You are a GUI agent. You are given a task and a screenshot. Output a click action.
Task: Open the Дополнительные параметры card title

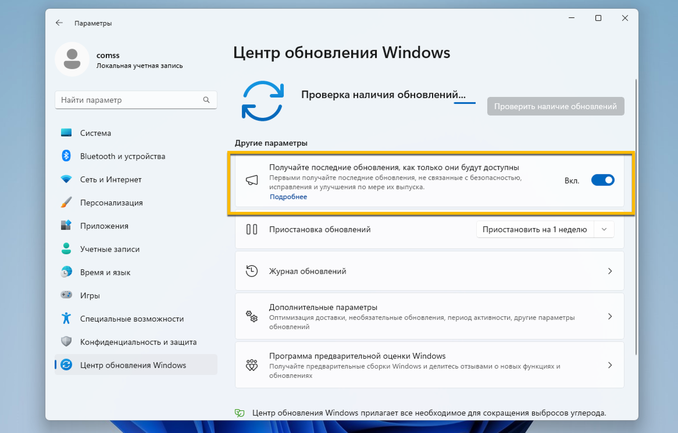point(323,307)
